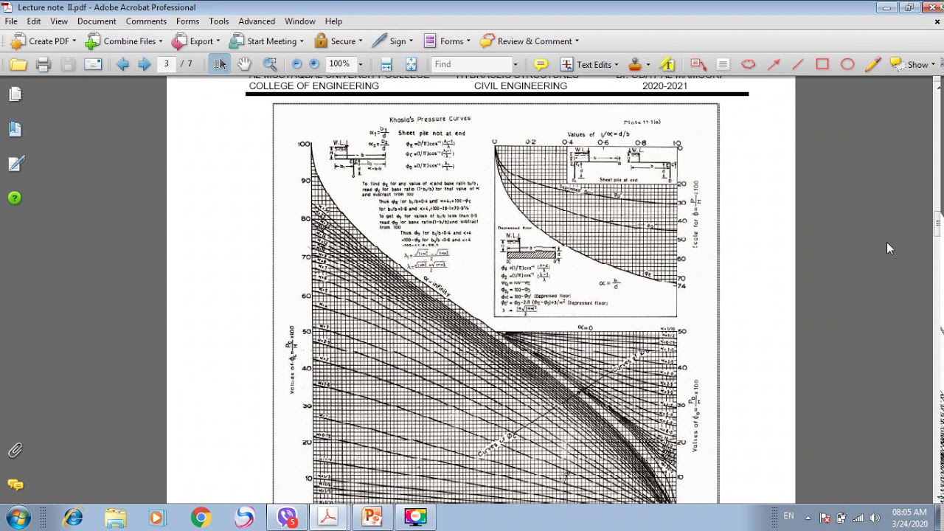The height and width of the screenshot is (531, 944).
Task: Zoom out with the minus button
Action: (x=296, y=64)
